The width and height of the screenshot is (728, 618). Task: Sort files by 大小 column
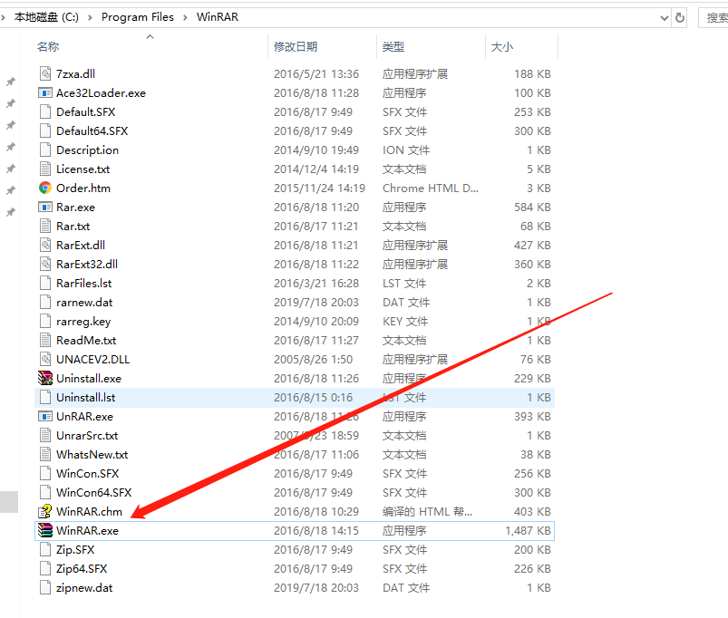coord(502,47)
